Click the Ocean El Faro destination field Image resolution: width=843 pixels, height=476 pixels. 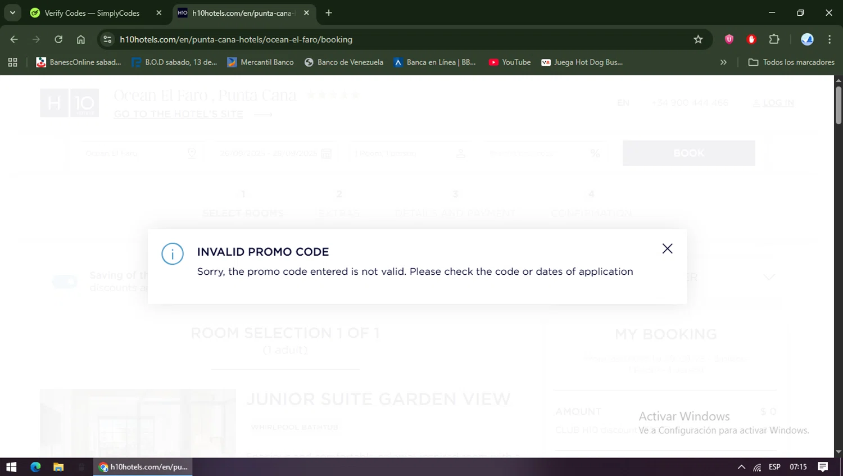coord(140,153)
